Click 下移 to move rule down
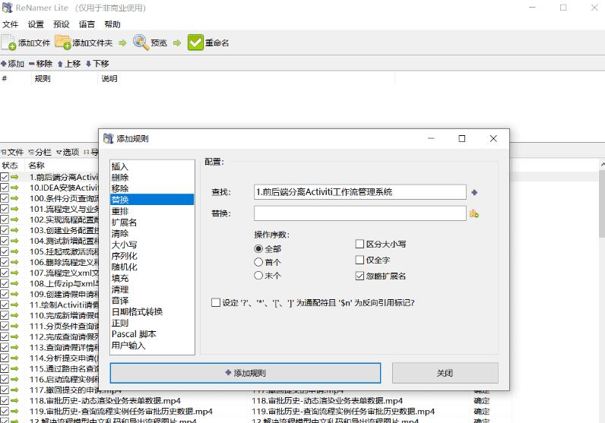 click(x=97, y=64)
